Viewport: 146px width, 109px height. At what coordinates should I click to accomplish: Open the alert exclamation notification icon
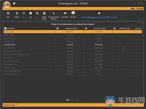[x=14, y=3]
